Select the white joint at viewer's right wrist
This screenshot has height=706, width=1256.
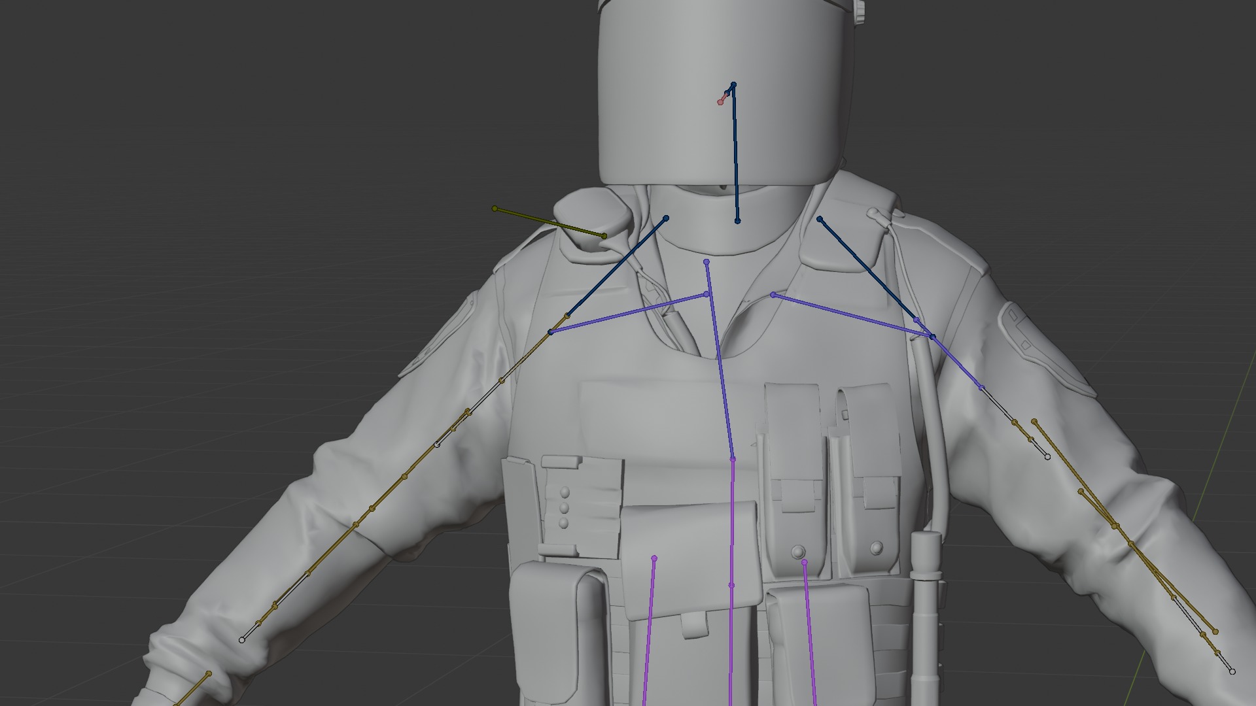click(1232, 671)
